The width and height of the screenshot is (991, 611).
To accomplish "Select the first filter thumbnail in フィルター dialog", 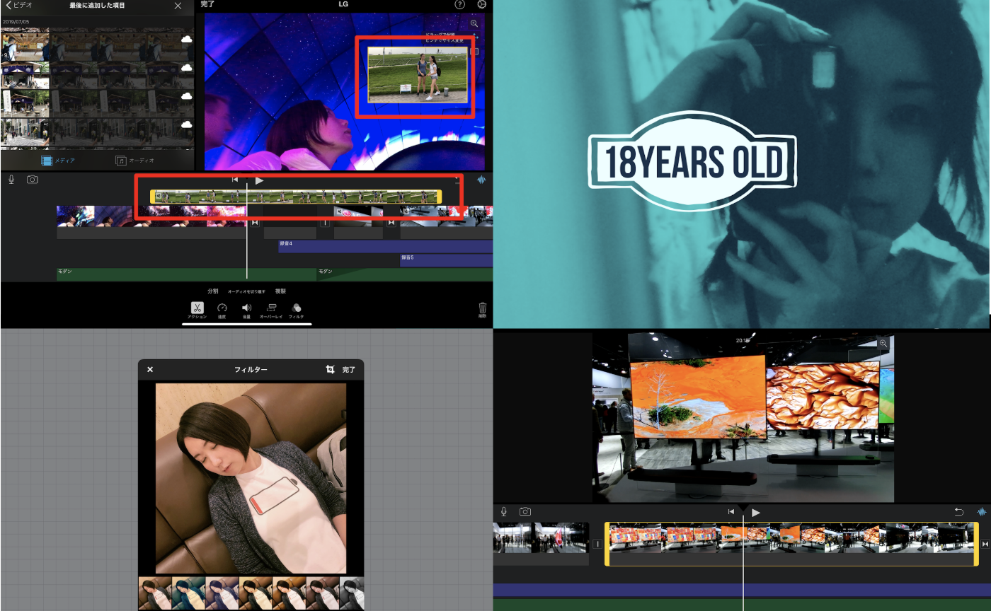I will (155, 594).
